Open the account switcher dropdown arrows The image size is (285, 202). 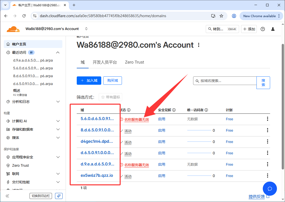[86, 29]
